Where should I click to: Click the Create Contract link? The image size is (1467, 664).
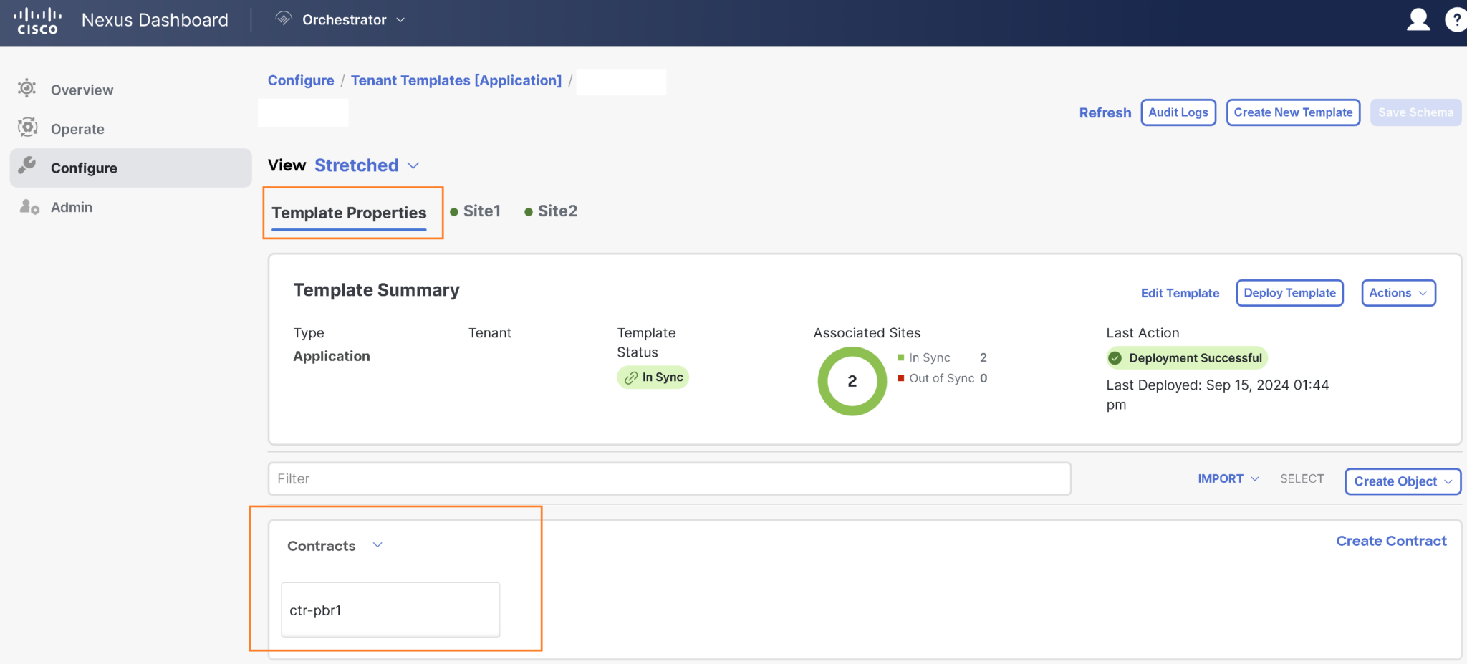[x=1390, y=541]
